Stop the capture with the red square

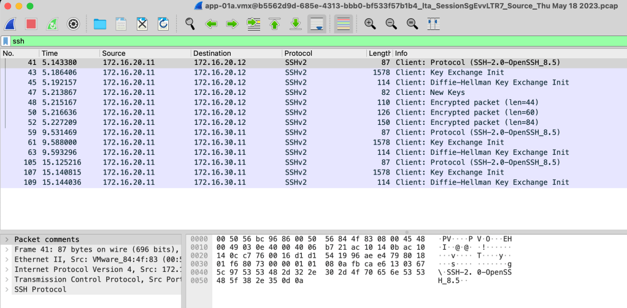coord(31,24)
